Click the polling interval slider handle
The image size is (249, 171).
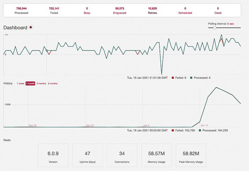point(215,28)
